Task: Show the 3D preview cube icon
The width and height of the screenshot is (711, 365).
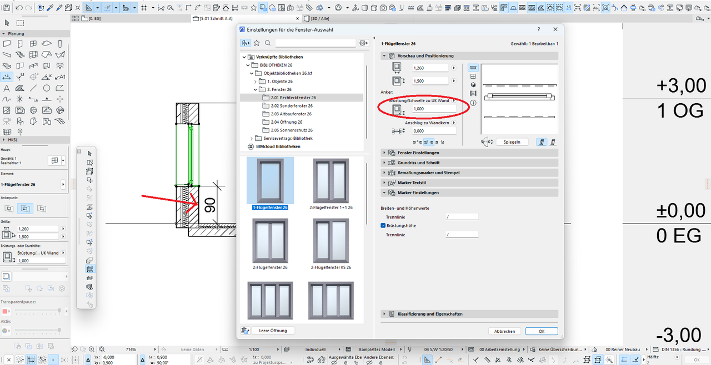Action: [473, 85]
